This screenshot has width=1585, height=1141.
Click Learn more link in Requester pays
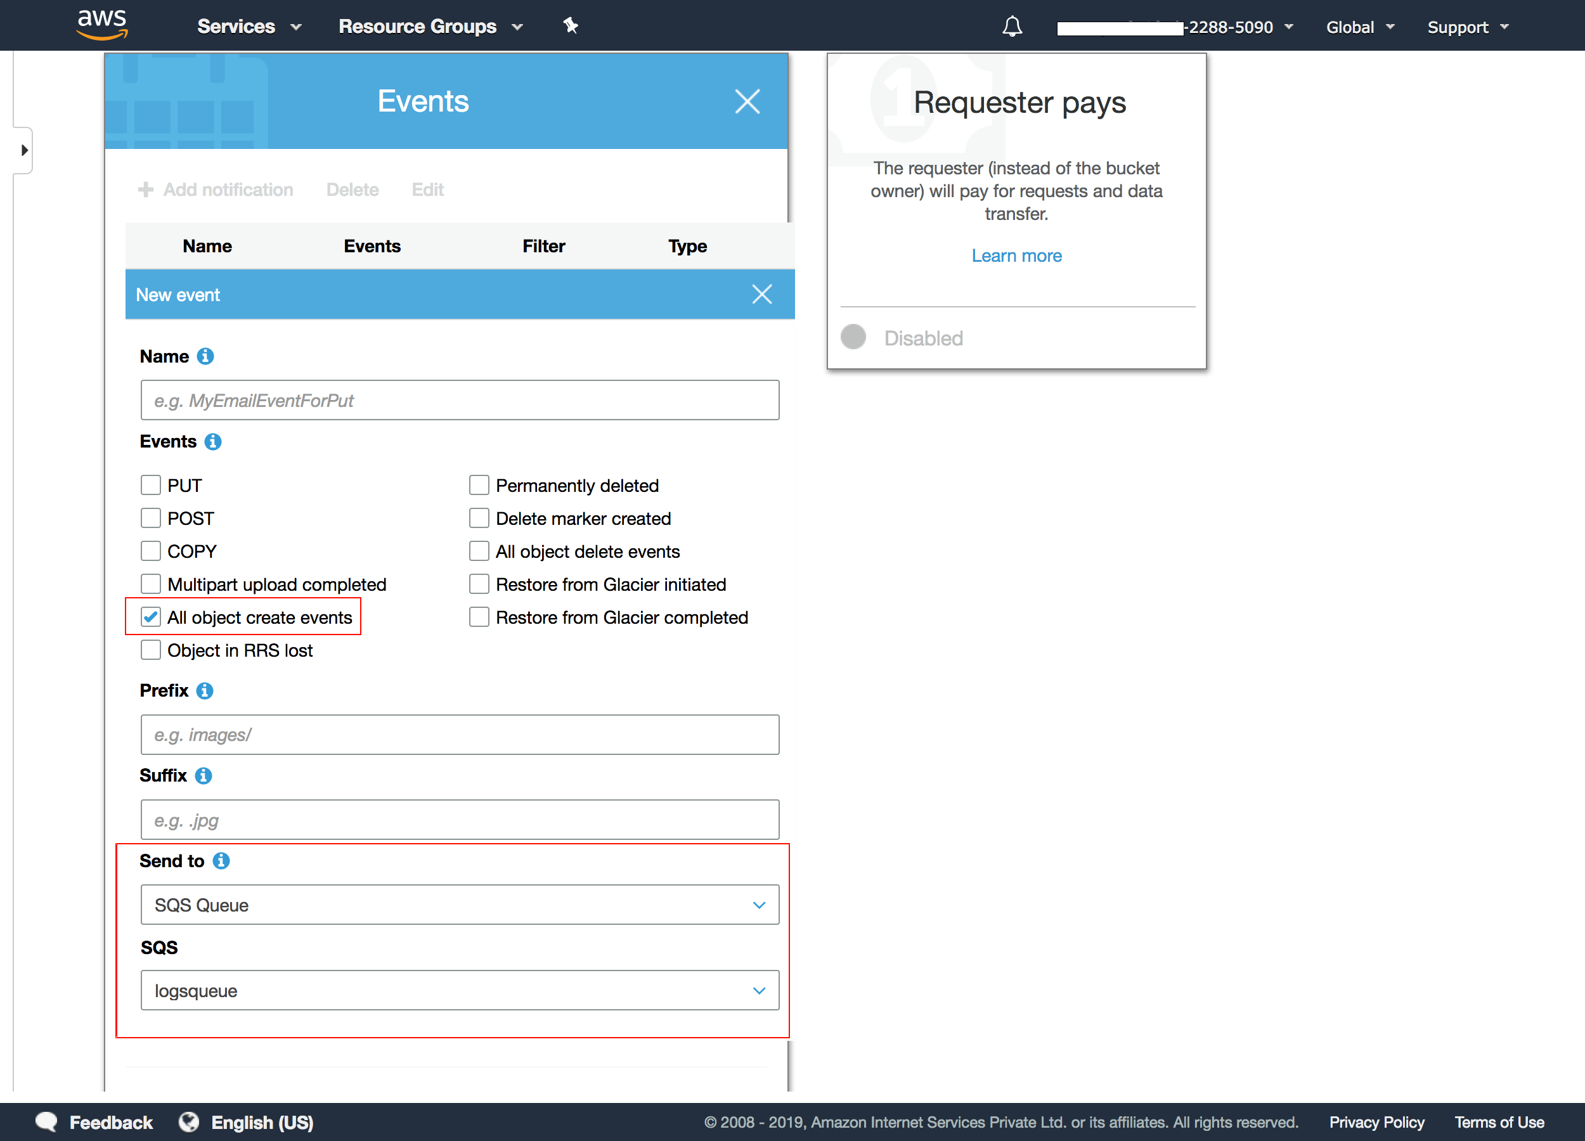click(1016, 255)
